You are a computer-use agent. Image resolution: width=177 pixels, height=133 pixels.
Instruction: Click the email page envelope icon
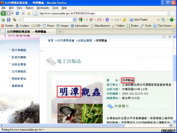coord(164,37)
